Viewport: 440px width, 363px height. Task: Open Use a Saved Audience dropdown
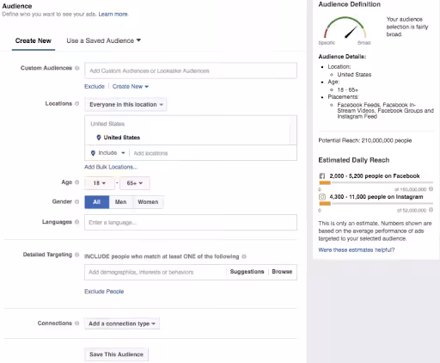(x=104, y=40)
